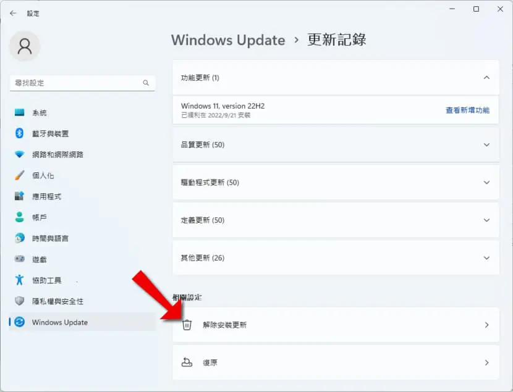This screenshot has width=513, height=392.
Task: Open 隱私權與安全性 settings
Action: click(82, 301)
